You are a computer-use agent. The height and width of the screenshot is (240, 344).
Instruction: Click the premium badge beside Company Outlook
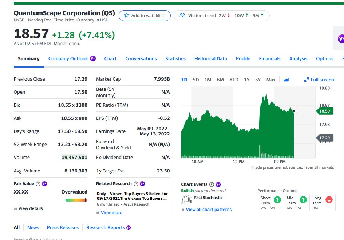[93, 58]
